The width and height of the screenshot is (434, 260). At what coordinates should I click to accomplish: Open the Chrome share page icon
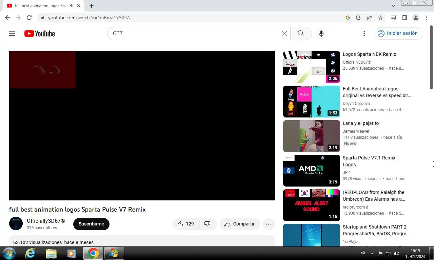click(370, 18)
